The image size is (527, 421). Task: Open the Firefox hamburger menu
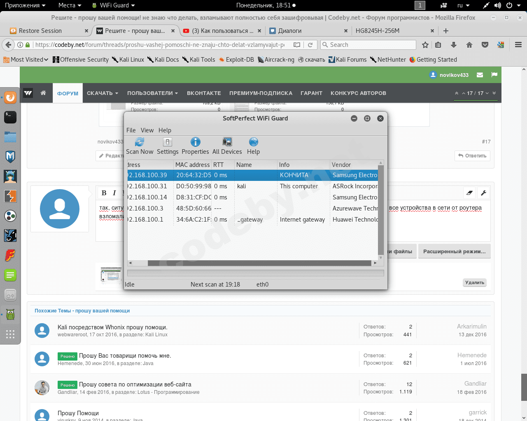[518, 45]
